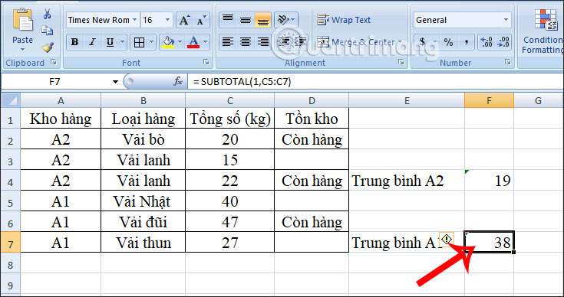Click the Select All corner triangle
This screenshot has height=297, width=564.
[x=11, y=100]
